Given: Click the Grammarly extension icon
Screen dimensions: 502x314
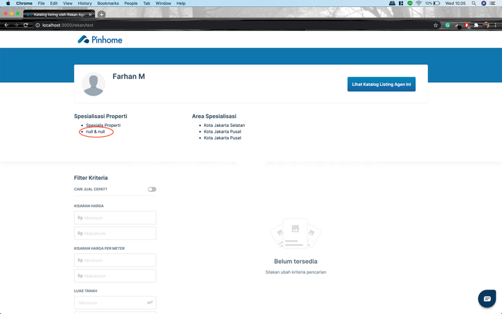Looking at the screenshot, I should pos(448,25).
